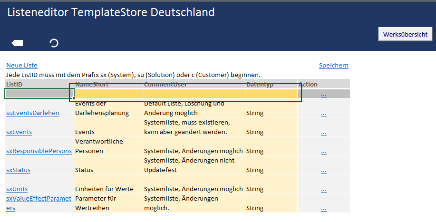The width and height of the screenshot is (436, 222).
Task: Click the white back arrow icon
Action: [x=18, y=43]
